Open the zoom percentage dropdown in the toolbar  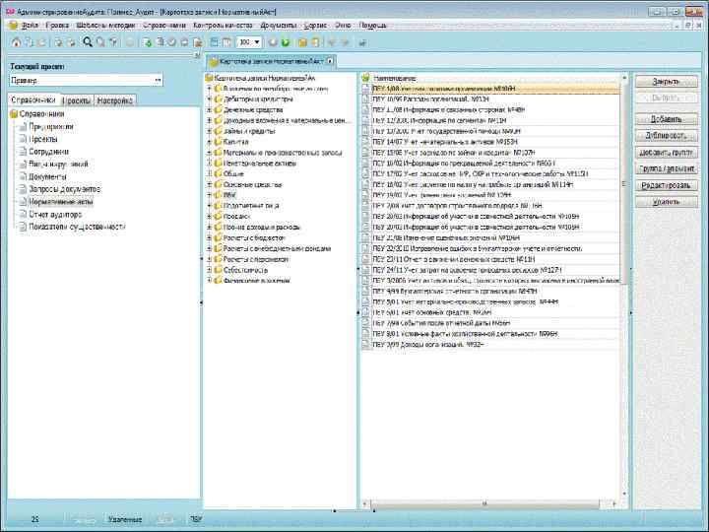pyautogui.click(x=258, y=42)
